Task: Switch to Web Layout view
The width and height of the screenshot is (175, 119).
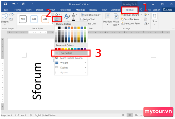Action: point(136,115)
